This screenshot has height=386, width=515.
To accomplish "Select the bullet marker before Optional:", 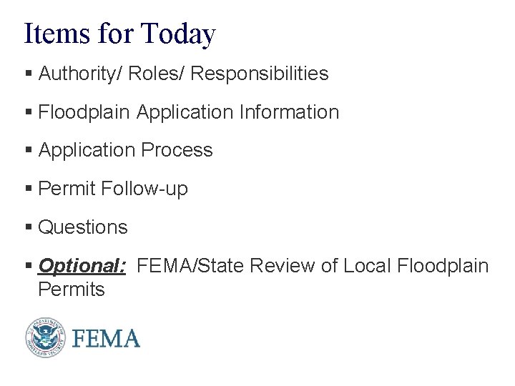I will point(29,267).
